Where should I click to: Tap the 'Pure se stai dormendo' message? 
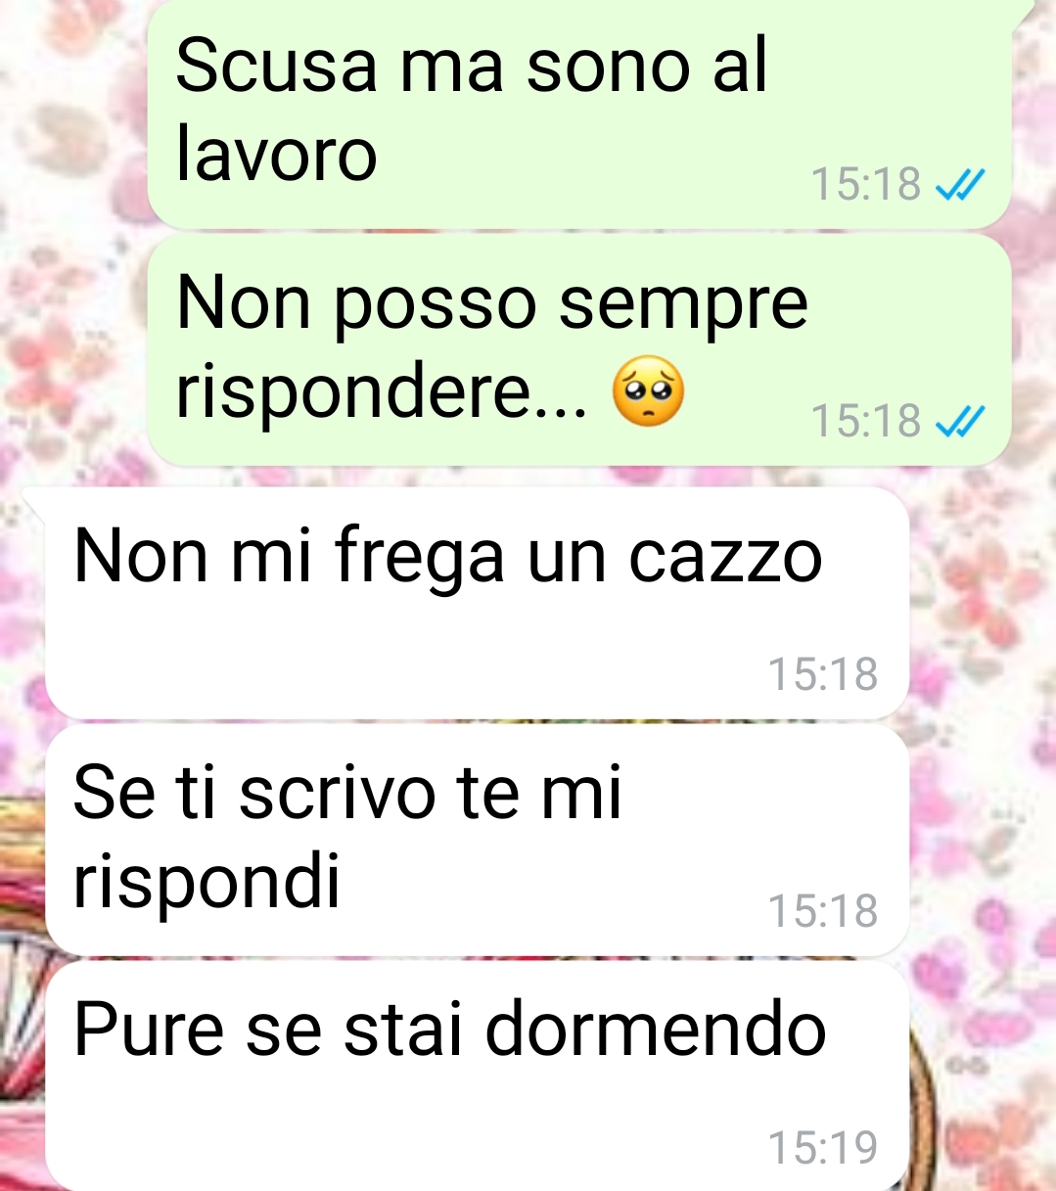coord(478,1076)
